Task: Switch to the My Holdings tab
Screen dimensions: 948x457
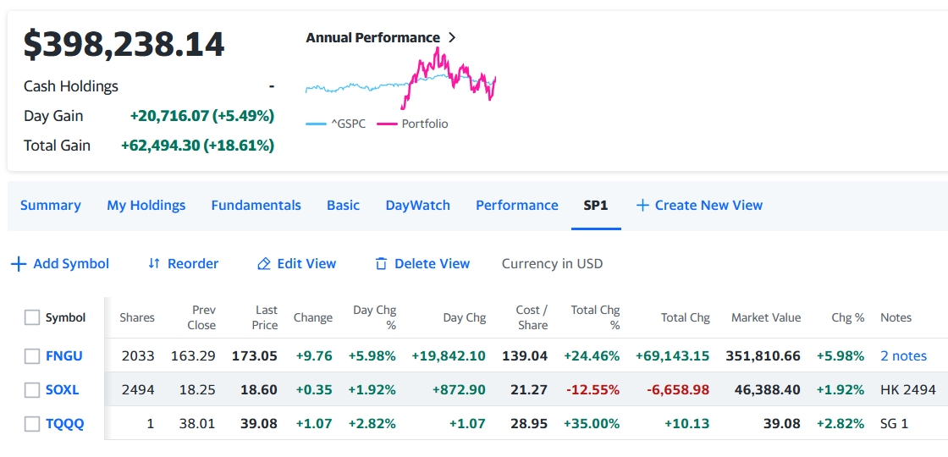Action: 146,206
